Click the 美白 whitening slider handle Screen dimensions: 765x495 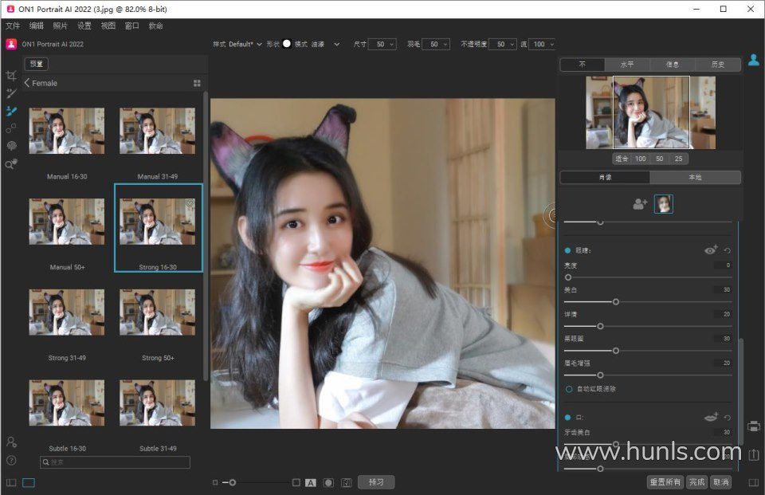click(x=616, y=302)
